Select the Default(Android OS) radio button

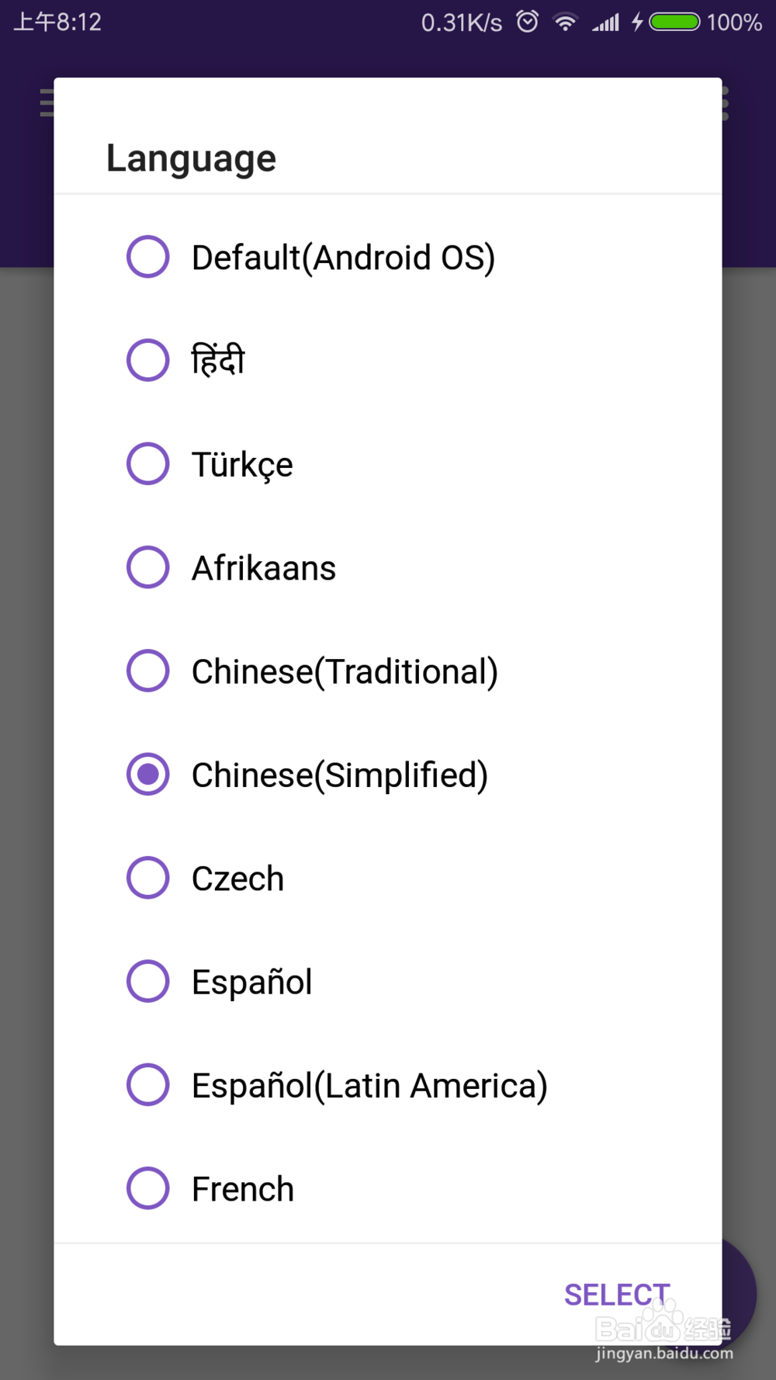click(x=147, y=257)
